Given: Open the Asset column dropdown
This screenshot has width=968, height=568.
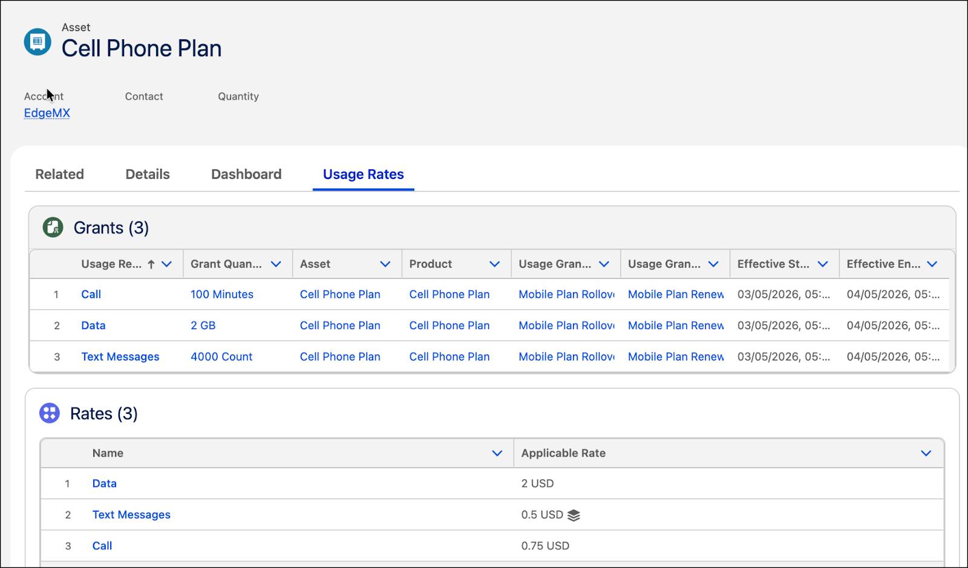Looking at the screenshot, I should click(x=385, y=264).
